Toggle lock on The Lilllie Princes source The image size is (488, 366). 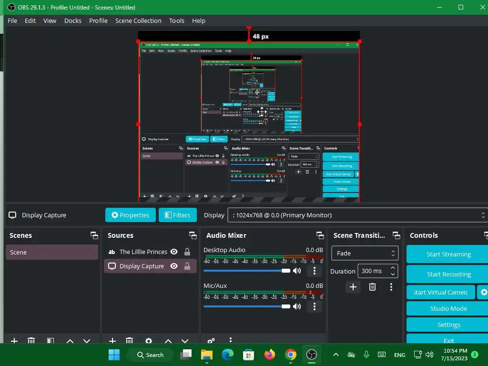[187, 252]
